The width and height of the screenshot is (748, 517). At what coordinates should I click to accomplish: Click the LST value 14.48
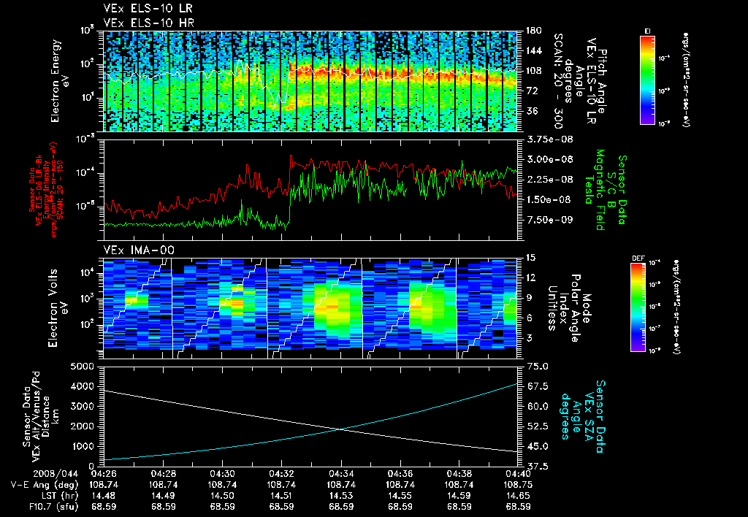point(104,496)
